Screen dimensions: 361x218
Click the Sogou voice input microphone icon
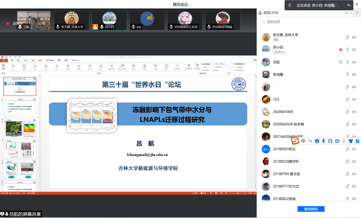tap(324, 141)
